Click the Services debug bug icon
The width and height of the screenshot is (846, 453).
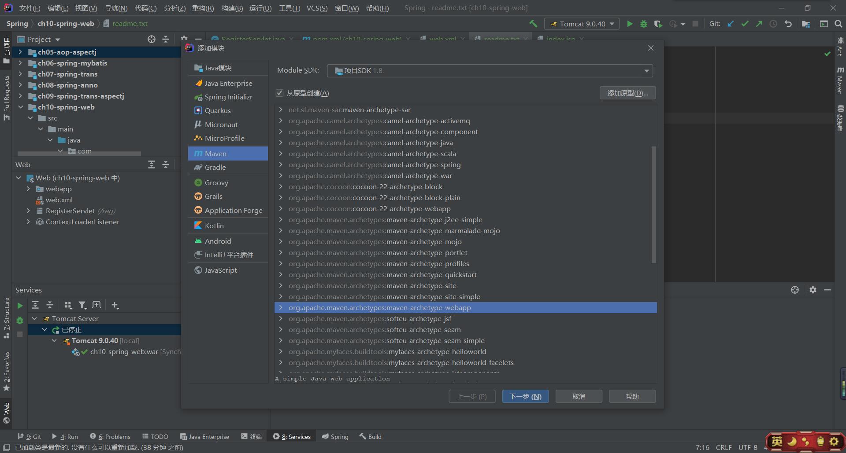pyautogui.click(x=20, y=320)
